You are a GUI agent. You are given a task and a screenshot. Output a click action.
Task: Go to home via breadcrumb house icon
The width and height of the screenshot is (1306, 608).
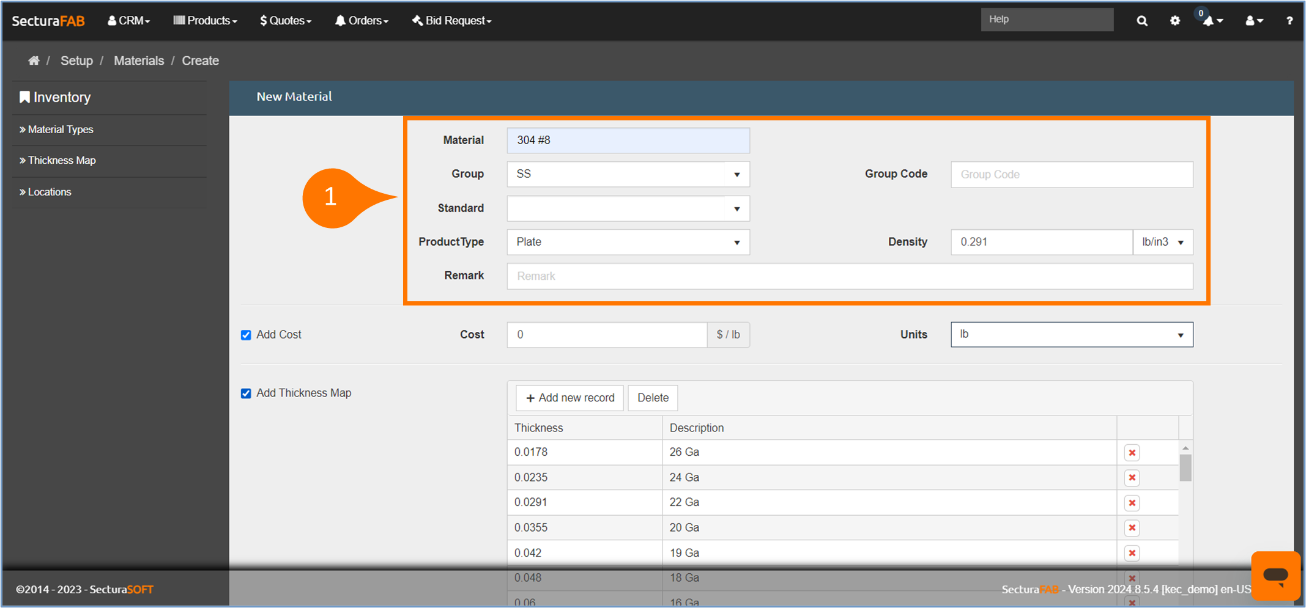pyautogui.click(x=34, y=60)
